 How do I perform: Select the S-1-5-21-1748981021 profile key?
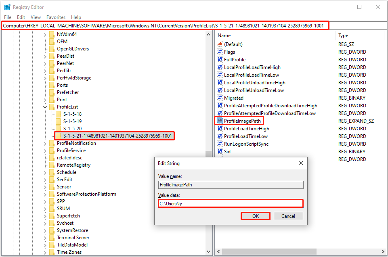click(117, 136)
